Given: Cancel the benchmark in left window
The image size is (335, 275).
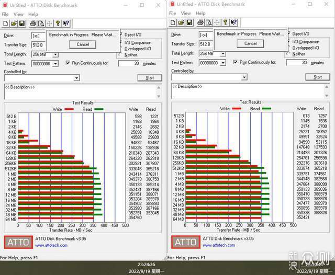Looking at the screenshot, I should coord(83,44).
